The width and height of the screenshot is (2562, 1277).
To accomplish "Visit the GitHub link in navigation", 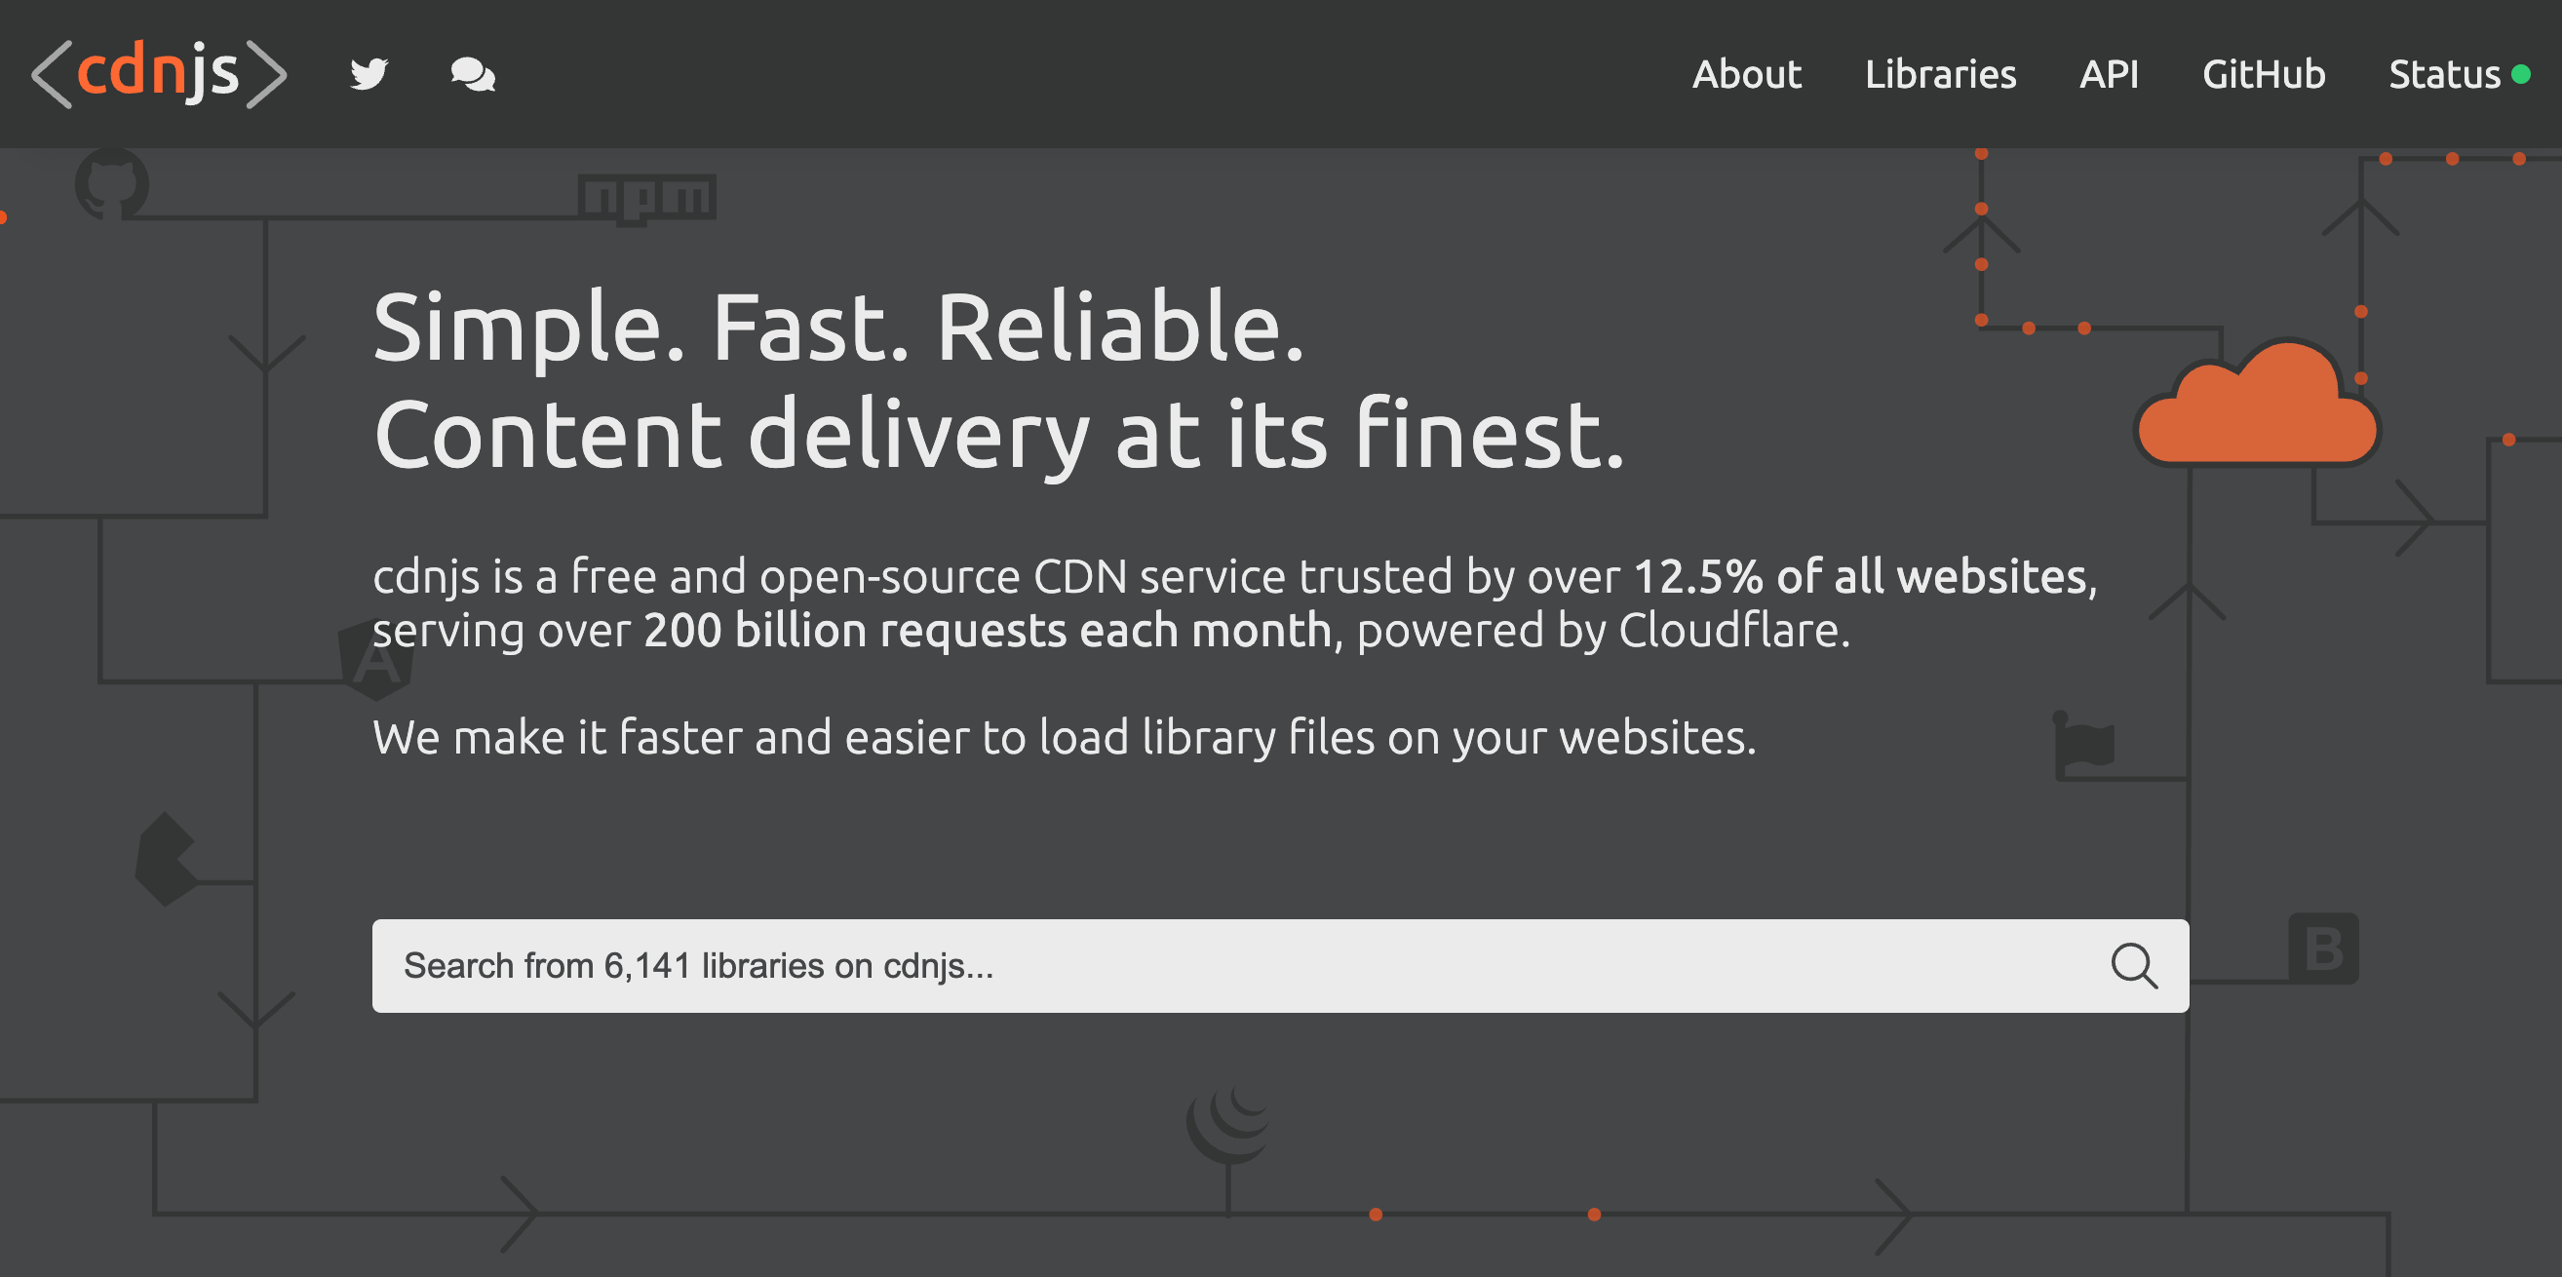I will click(2264, 75).
